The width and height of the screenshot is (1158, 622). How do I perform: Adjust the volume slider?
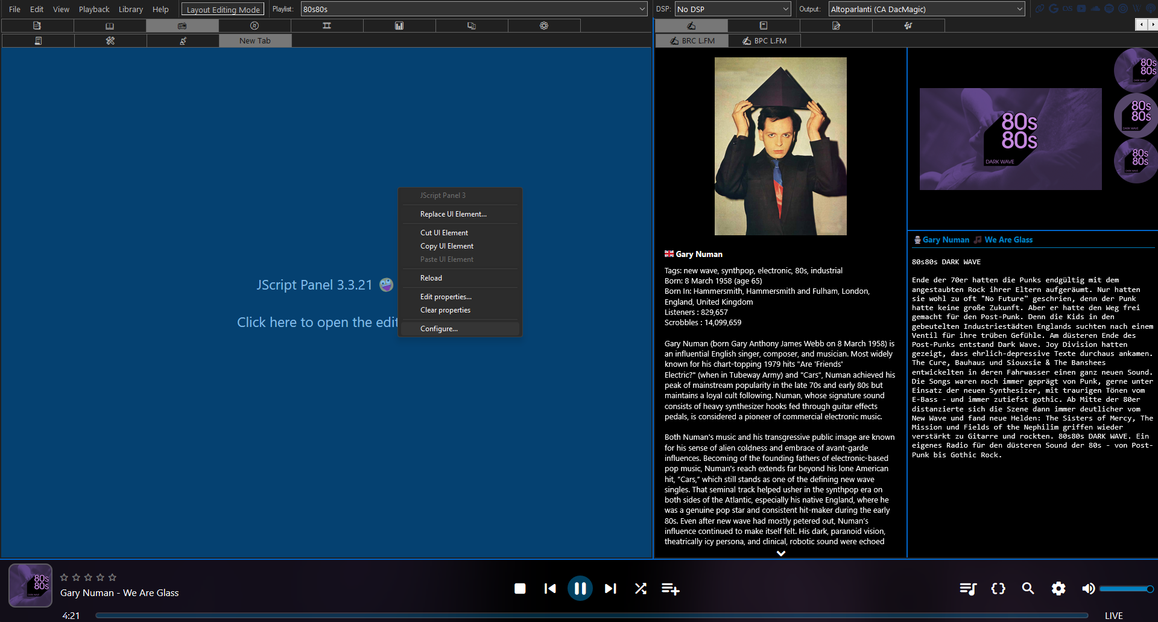1126,589
